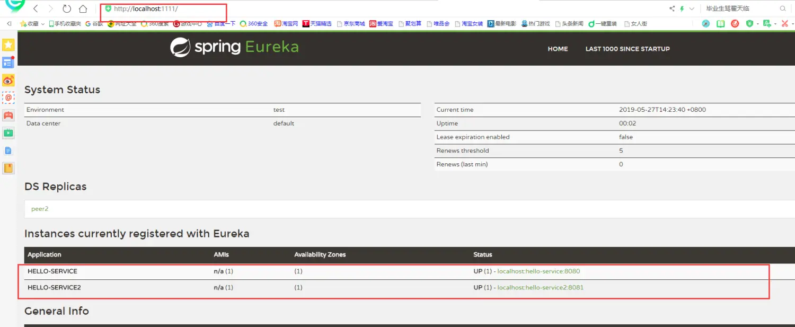Click the Current time value 2019-05-27T14:23:40
Screen dimensions: 795x327
[x=662, y=110]
